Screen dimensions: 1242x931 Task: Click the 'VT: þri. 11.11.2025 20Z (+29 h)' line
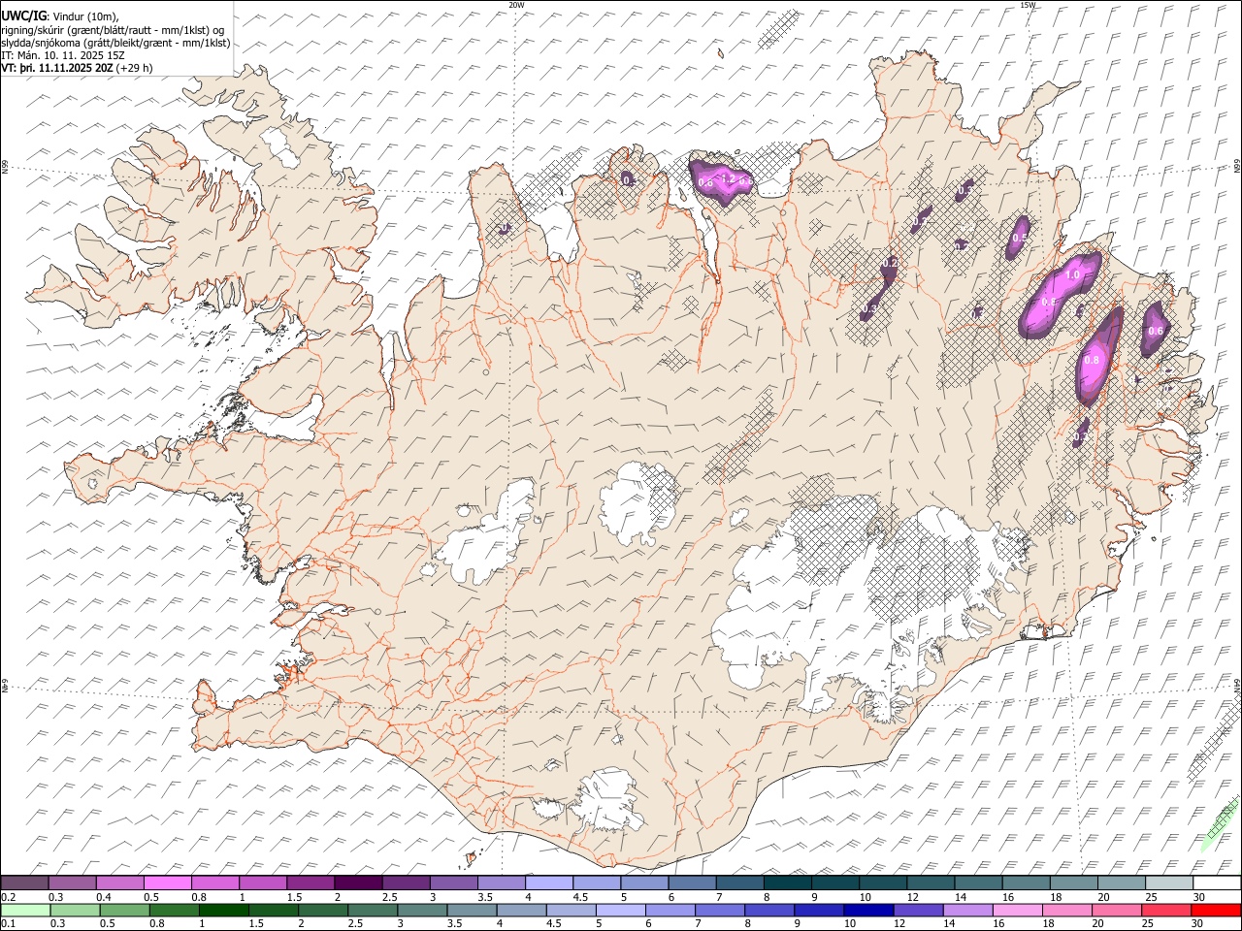(77, 68)
